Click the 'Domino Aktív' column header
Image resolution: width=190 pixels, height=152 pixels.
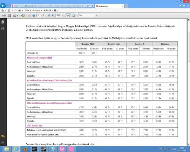[x=88, y=44]
